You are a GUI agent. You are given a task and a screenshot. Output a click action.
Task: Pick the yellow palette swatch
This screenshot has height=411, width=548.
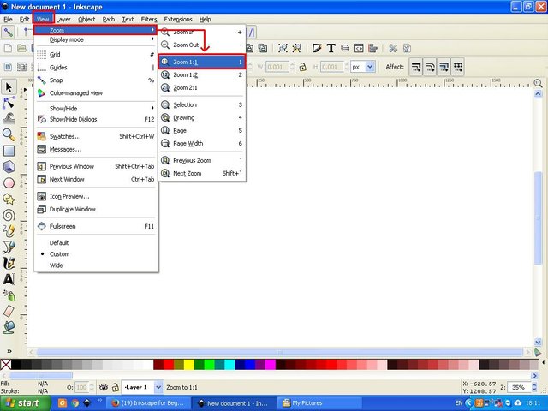tap(189, 365)
